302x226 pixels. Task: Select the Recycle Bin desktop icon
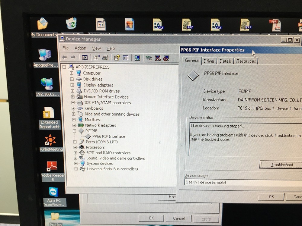(x=71, y=24)
